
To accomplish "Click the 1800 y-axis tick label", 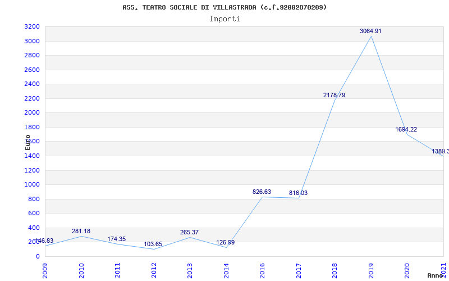I will coord(32,127).
